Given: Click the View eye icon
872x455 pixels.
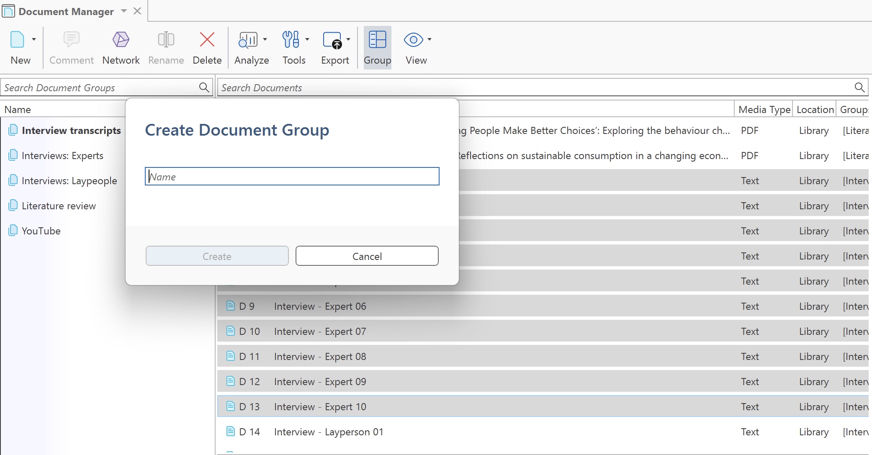Looking at the screenshot, I should pos(413,40).
